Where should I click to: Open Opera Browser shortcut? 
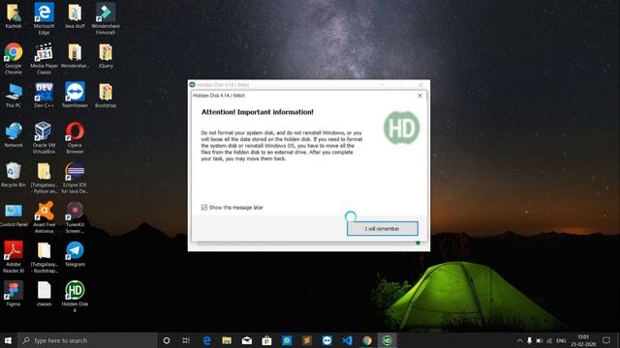tap(75, 137)
